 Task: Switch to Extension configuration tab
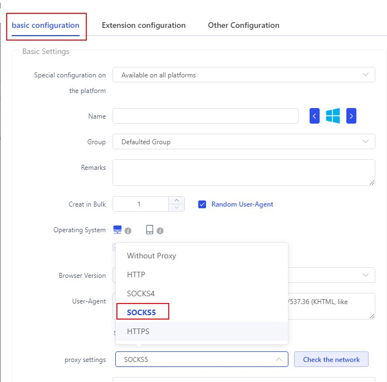tap(144, 26)
